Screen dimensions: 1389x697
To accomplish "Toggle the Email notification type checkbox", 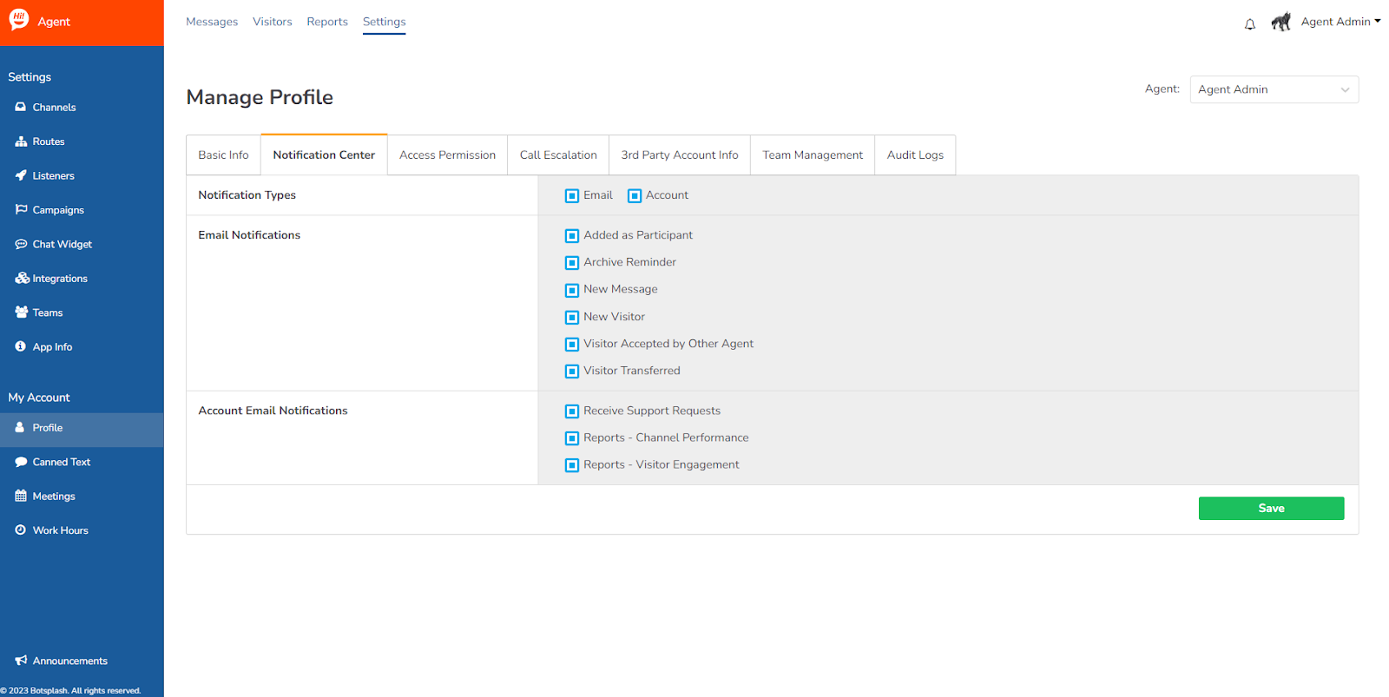I will (x=572, y=196).
